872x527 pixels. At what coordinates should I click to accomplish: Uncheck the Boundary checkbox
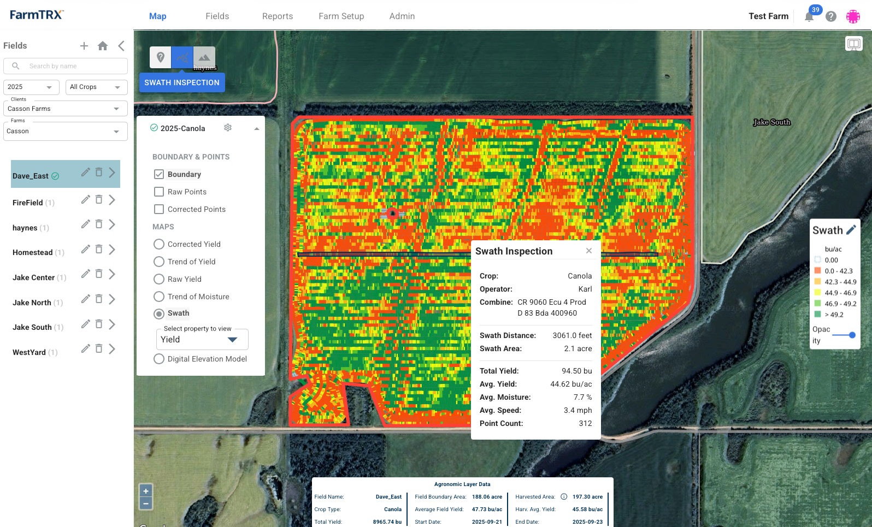coord(159,174)
